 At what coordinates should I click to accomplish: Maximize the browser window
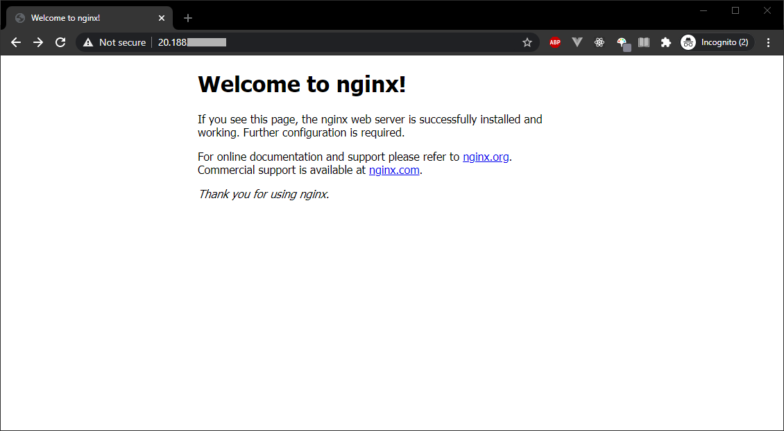[735, 10]
